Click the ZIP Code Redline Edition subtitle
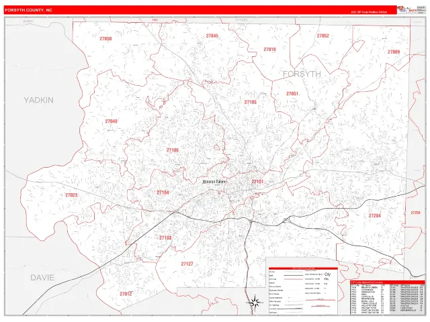This screenshot has height=322, width=430. point(369,12)
